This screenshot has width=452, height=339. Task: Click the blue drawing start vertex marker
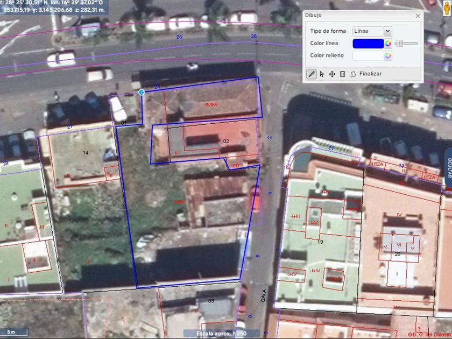pos(142,92)
